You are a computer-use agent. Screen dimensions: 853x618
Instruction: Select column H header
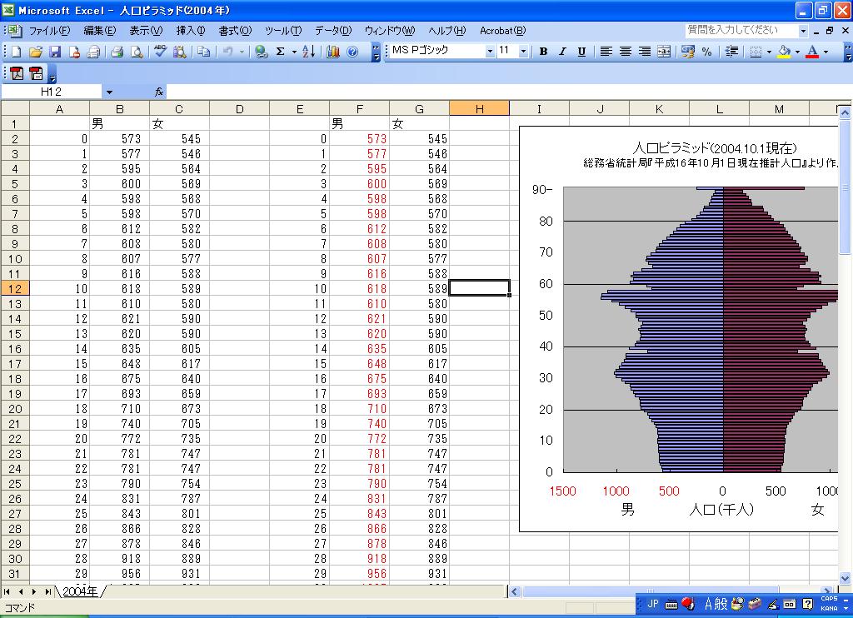coord(479,109)
